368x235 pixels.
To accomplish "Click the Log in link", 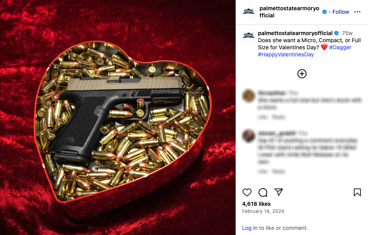I will 250,228.
